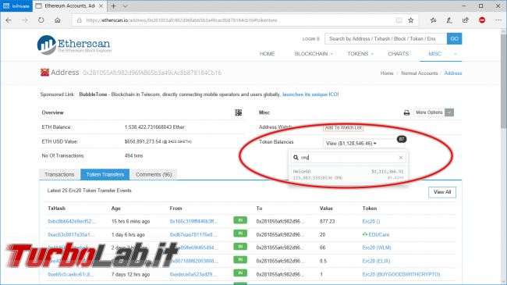The width and height of the screenshot is (507, 285).
Task: Click LOGIN link
Action: (x=310, y=39)
